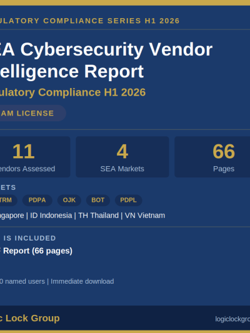Image resolution: width=250 pixels, height=333 pixels.
Task: Click the SEA Markets stat card
Action: tap(122, 157)
